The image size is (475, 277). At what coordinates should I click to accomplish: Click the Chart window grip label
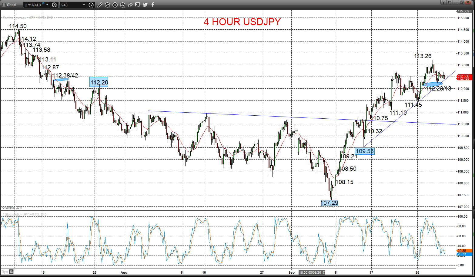10,5
